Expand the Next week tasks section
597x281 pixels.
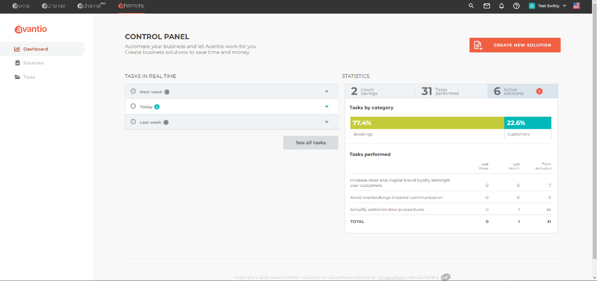coord(326,92)
